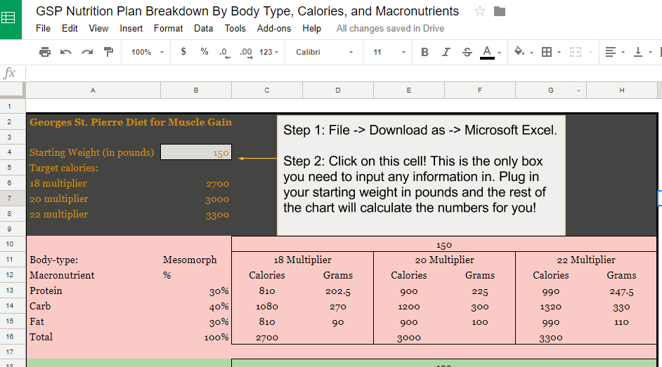This screenshot has width=662, height=367.
Task: Click the '3300' total calories cell
Action: coord(550,337)
